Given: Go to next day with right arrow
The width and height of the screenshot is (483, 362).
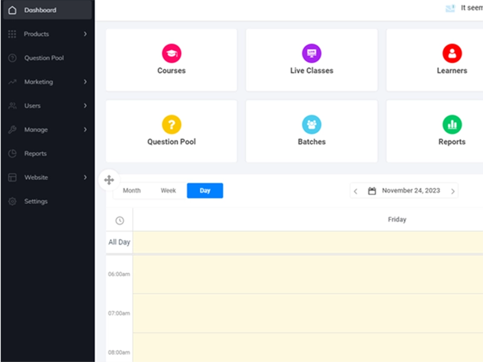Looking at the screenshot, I should tap(453, 191).
